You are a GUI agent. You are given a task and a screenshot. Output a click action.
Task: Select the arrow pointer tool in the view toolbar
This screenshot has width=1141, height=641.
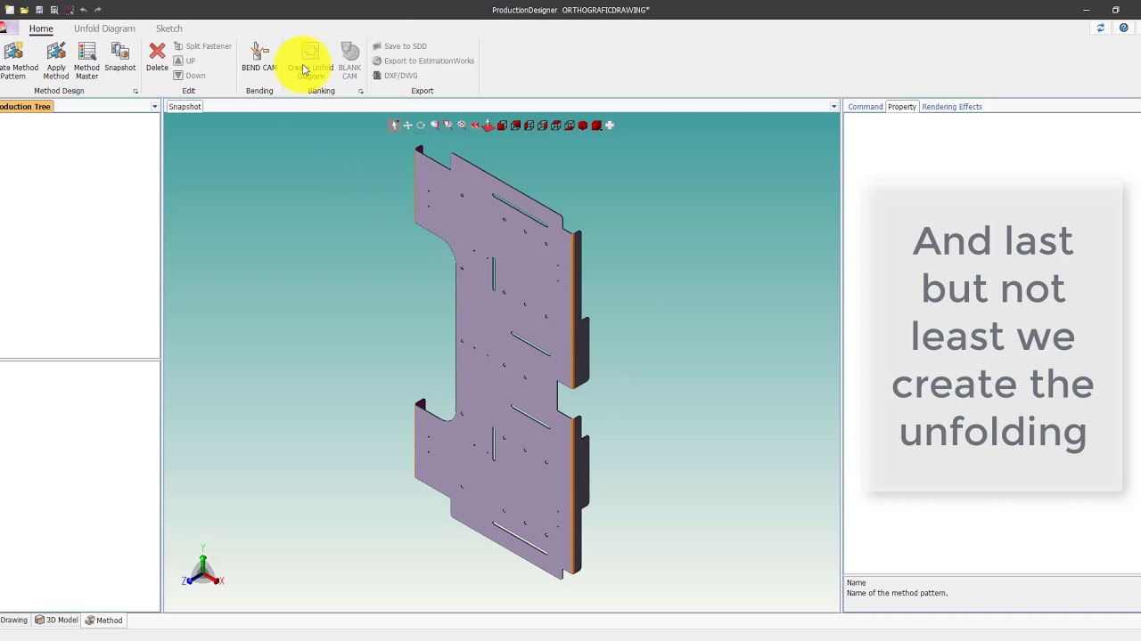pyautogui.click(x=395, y=126)
